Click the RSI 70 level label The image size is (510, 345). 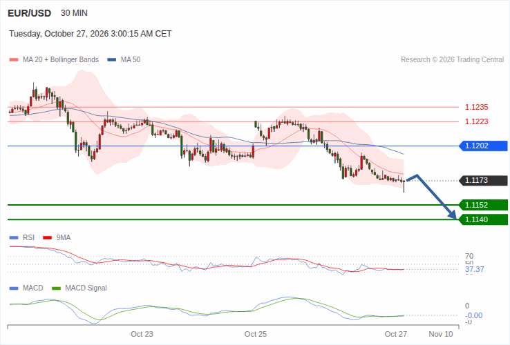tap(469, 256)
